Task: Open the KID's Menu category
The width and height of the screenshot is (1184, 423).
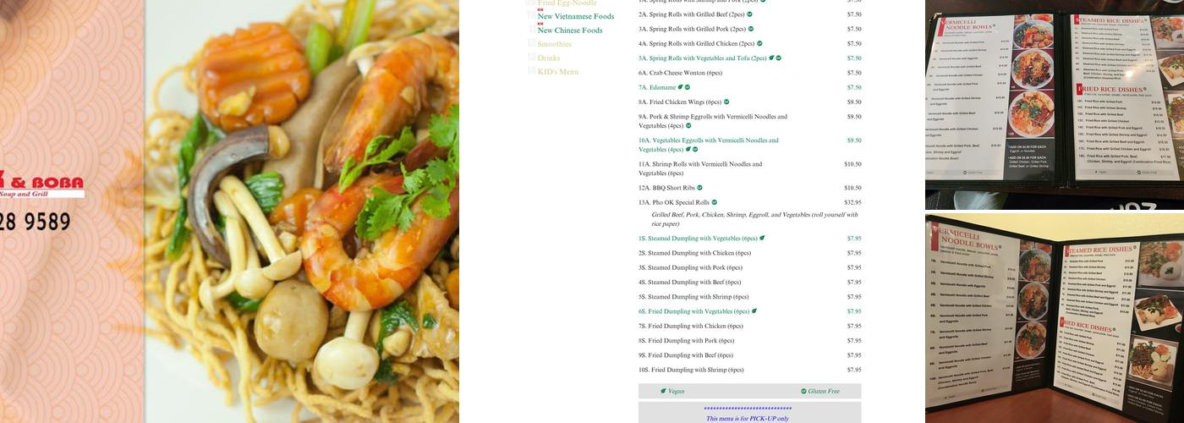Action: [x=558, y=72]
